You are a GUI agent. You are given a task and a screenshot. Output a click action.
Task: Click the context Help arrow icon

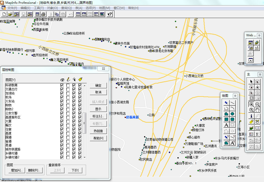tap(110, 14)
